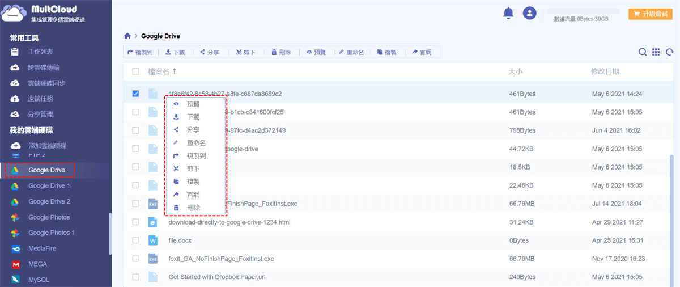Go to home folder icon in breadcrumb
This screenshot has width=680, height=287.
click(x=127, y=36)
